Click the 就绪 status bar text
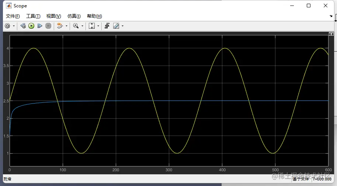 (7, 179)
